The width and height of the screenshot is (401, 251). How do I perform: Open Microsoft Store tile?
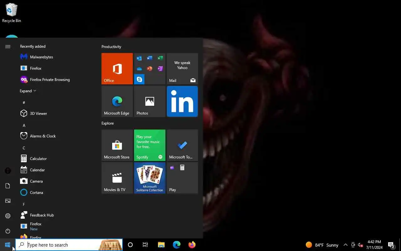(x=117, y=145)
